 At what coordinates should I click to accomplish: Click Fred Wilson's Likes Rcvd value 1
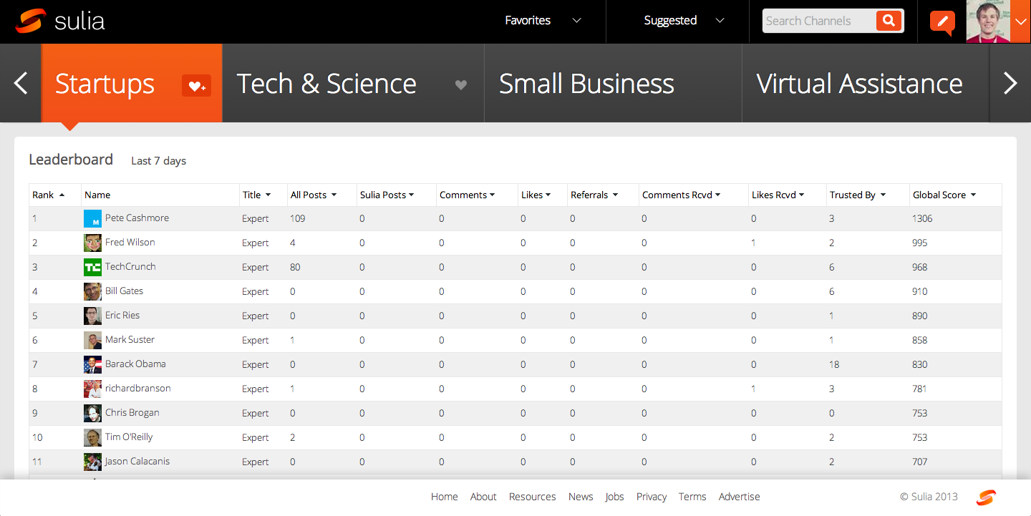click(x=753, y=243)
